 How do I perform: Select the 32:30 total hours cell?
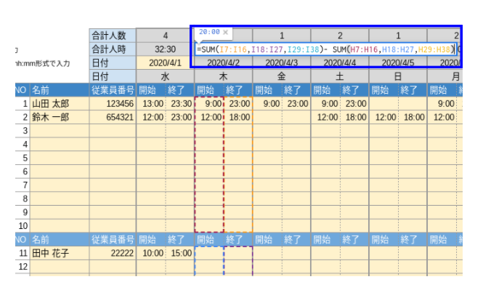click(165, 49)
